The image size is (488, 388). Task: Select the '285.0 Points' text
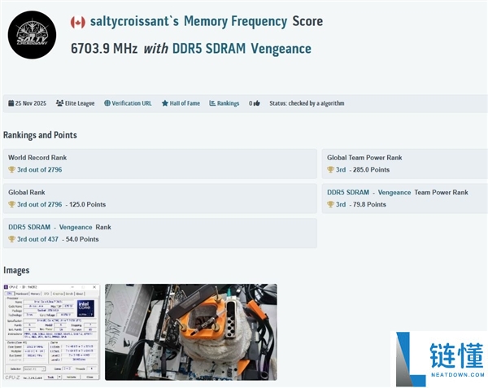[372, 169]
